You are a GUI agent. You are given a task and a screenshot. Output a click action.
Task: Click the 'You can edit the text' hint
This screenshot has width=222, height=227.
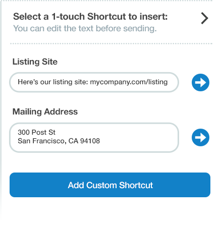pyautogui.click(x=85, y=28)
